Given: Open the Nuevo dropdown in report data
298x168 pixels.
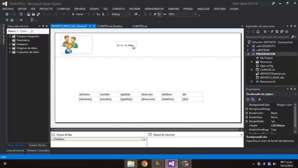Looking at the screenshot, I should pos(13,31).
